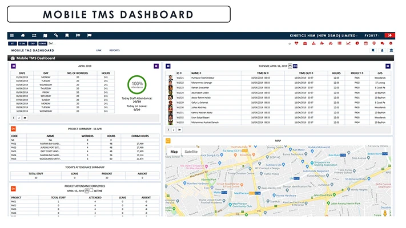Open the Kinetics HRM company dropdown
This screenshot has width=406, height=228.
point(323,36)
